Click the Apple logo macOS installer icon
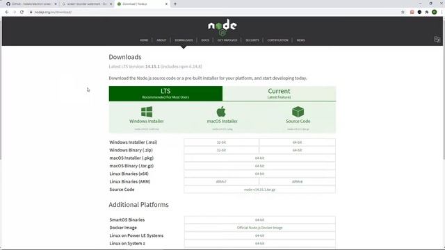The height and width of the screenshot is (250, 445). tap(221, 111)
